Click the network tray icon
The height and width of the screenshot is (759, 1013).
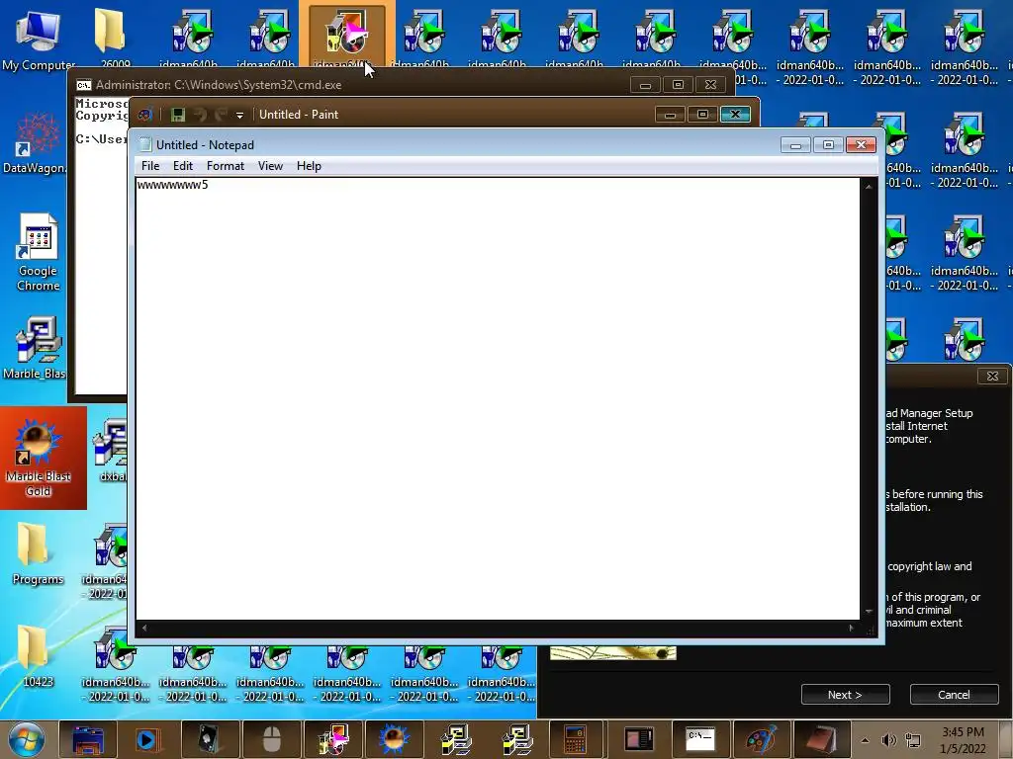coord(913,740)
